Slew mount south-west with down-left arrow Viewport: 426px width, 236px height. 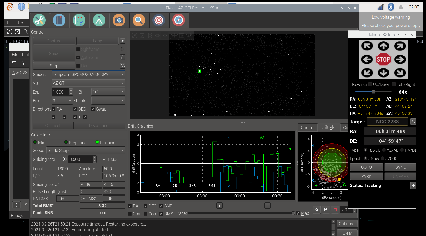pos(367,73)
